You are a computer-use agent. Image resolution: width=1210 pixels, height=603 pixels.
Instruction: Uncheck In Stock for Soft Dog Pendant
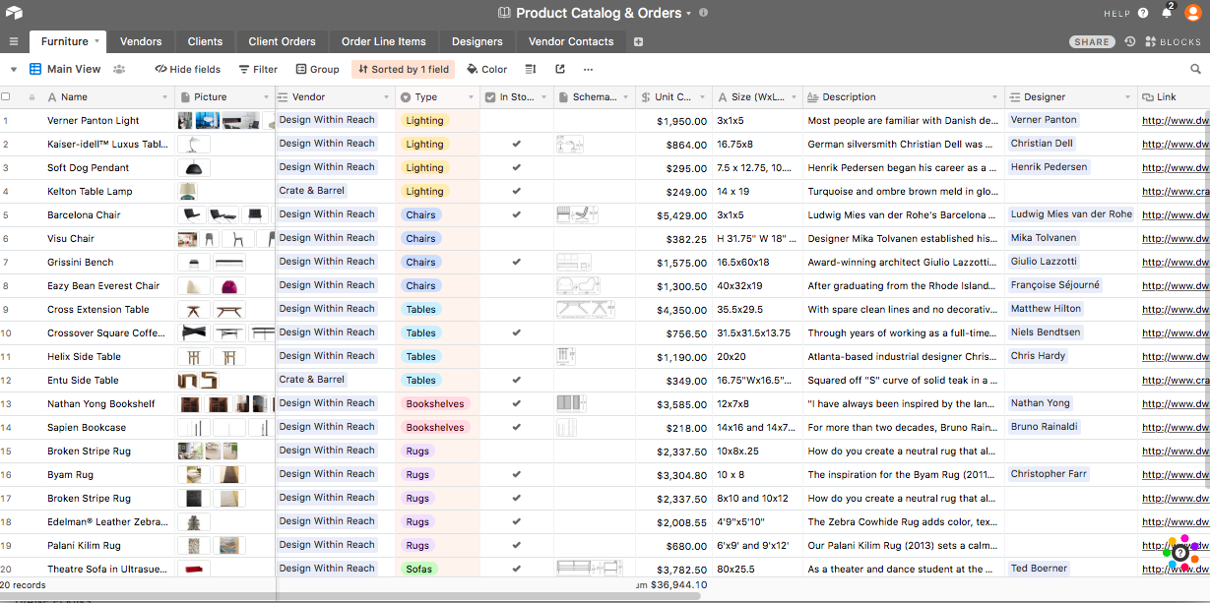point(516,167)
